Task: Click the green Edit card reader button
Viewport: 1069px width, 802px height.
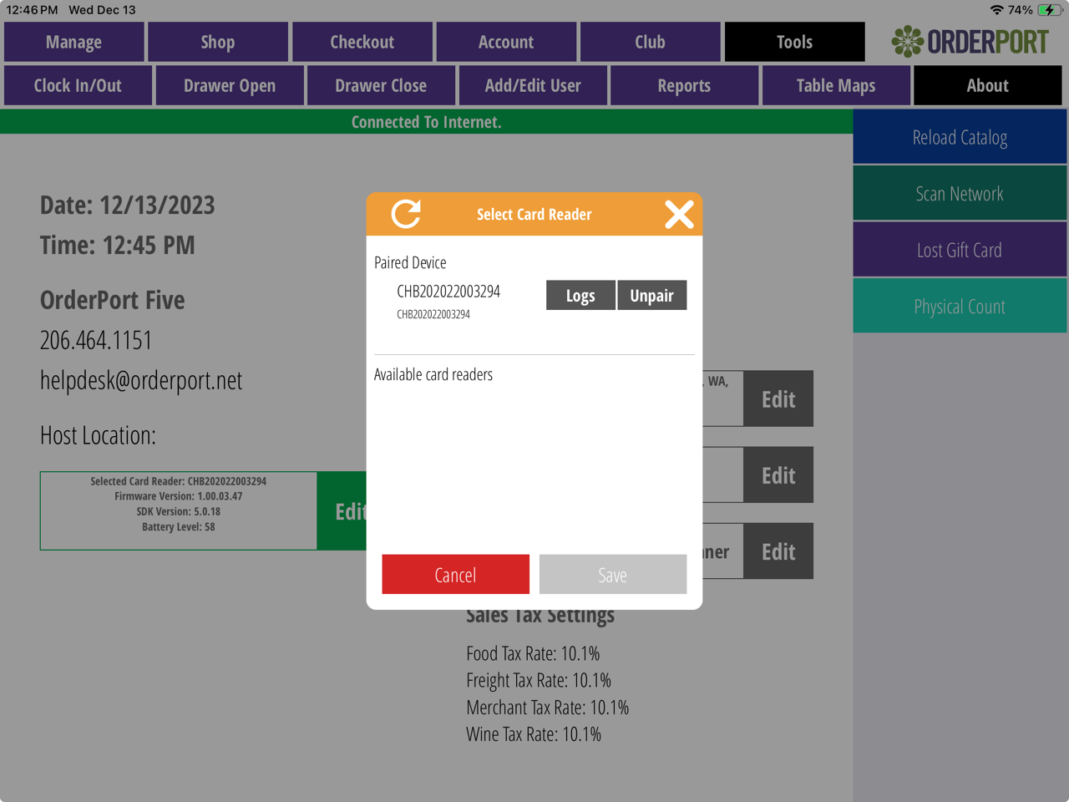Action: pos(342,511)
